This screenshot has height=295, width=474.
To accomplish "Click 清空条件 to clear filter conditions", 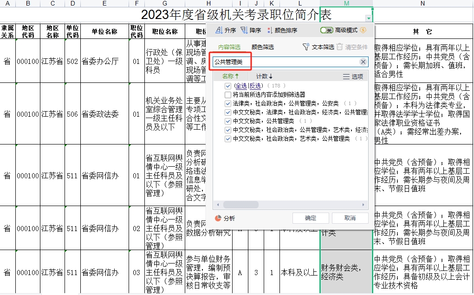I will [x=352, y=47].
